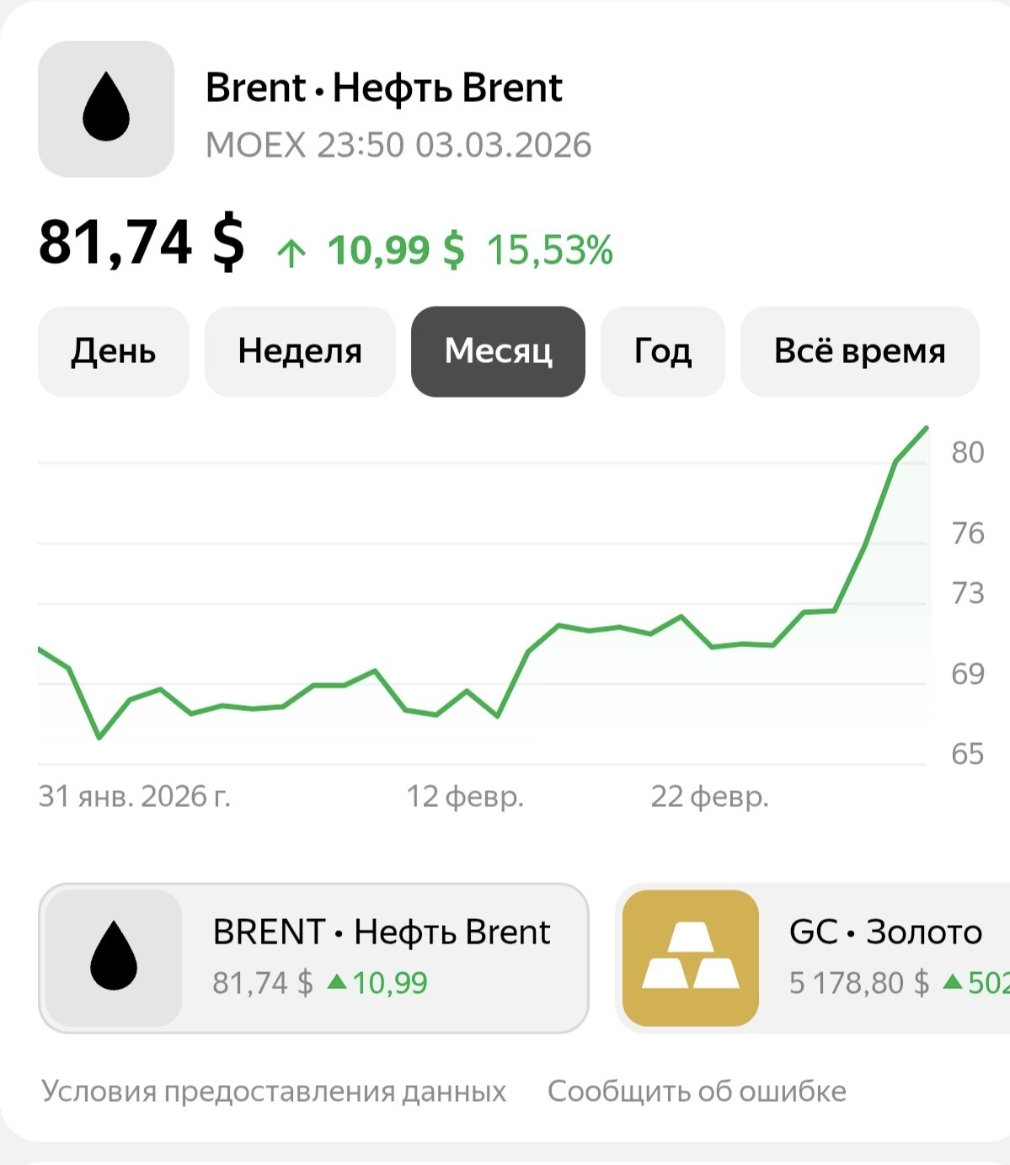The height and width of the screenshot is (1165, 1010).
Task: Select GC Золото instrument card
Action: 813,958
